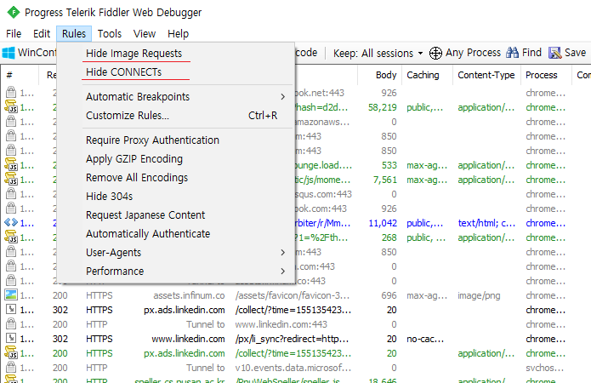Select the v10.events.data.microsof... URL cell

click(x=293, y=368)
